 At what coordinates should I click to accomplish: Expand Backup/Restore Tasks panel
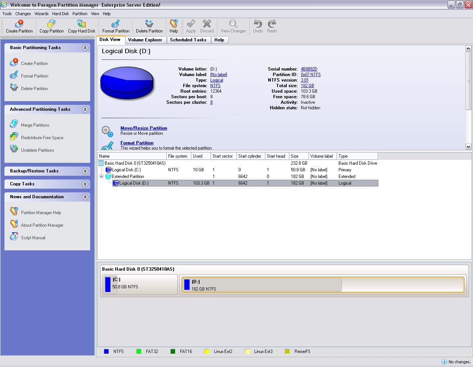pyautogui.click(x=85, y=171)
